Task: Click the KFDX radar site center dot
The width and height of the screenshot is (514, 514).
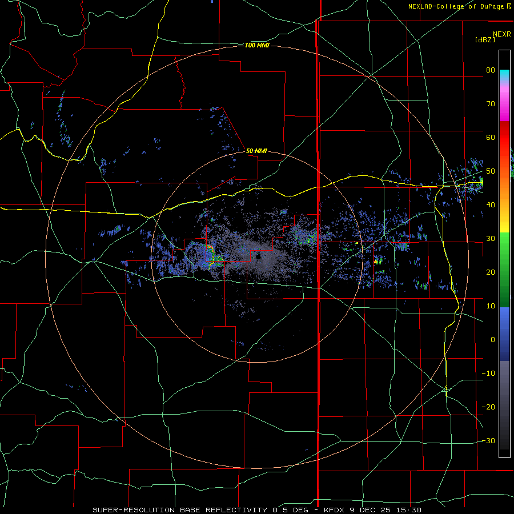Action: click(258, 256)
